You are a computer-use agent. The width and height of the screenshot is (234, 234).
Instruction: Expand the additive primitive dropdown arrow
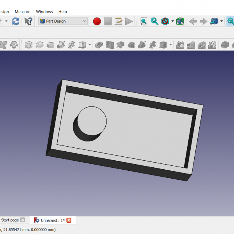(90, 45)
